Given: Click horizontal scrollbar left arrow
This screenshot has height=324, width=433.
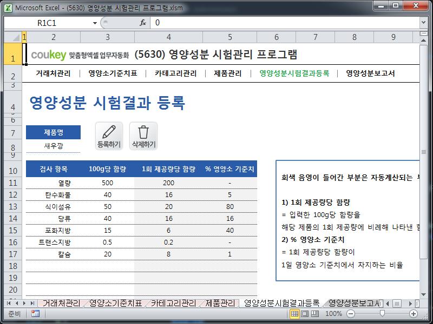Looking at the screenshot, I should [x=388, y=303].
